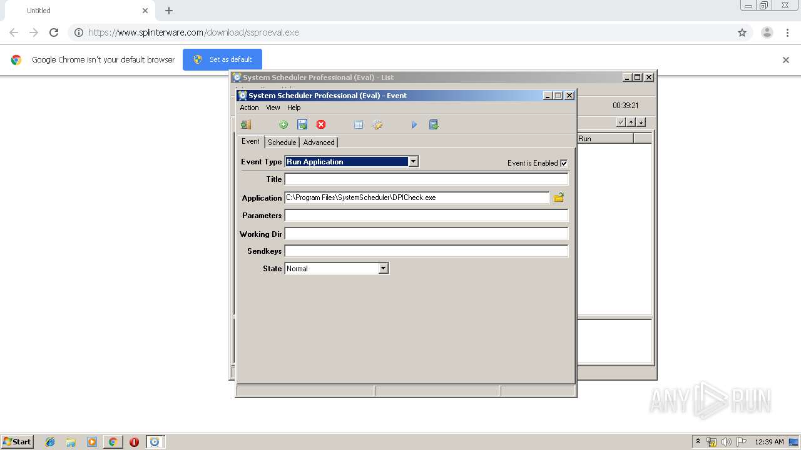The height and width of the screenshot is (450, 801).
Task: Click the Working Dir input field
Action: coord(426,234)
